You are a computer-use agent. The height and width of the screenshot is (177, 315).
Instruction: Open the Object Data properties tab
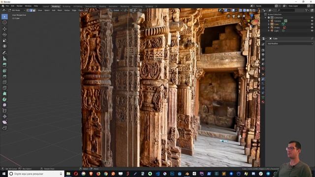click(x=263, y=97)
